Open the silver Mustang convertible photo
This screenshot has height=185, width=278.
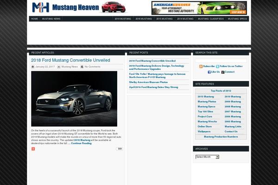click(74, 99)
